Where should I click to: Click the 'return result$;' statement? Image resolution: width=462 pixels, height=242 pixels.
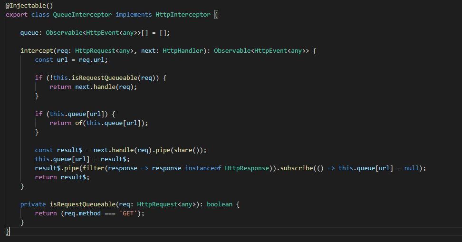click(62, 177)
